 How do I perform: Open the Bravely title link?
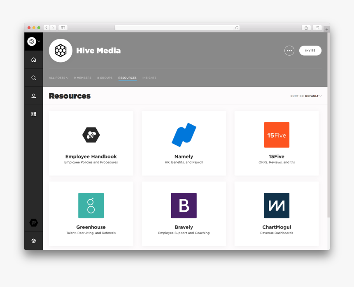coord(184,227)
